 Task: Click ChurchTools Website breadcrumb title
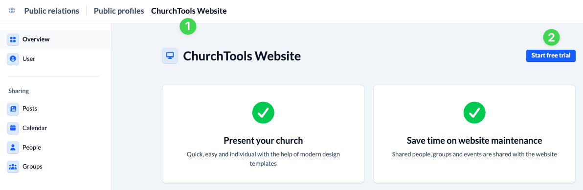click(x=188, y=11)
